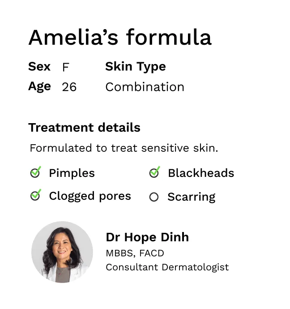Uncheck the Blackheads checkbox
290x309 pixels.
(x=154, y=173)
